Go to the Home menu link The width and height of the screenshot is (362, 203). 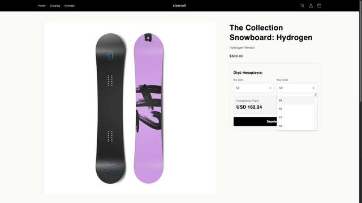[x=42, y=6]
